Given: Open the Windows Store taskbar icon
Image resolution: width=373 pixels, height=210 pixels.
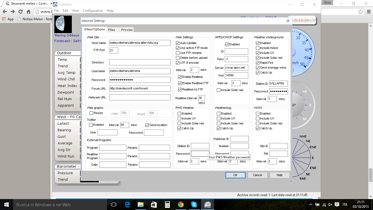Looking at the screenshot, I should pyautogui.click(x=154, y=205).
